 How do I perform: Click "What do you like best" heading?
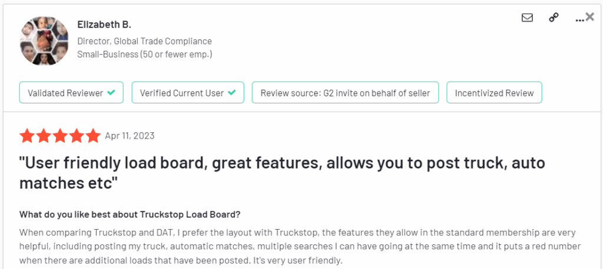coord(130,214)
